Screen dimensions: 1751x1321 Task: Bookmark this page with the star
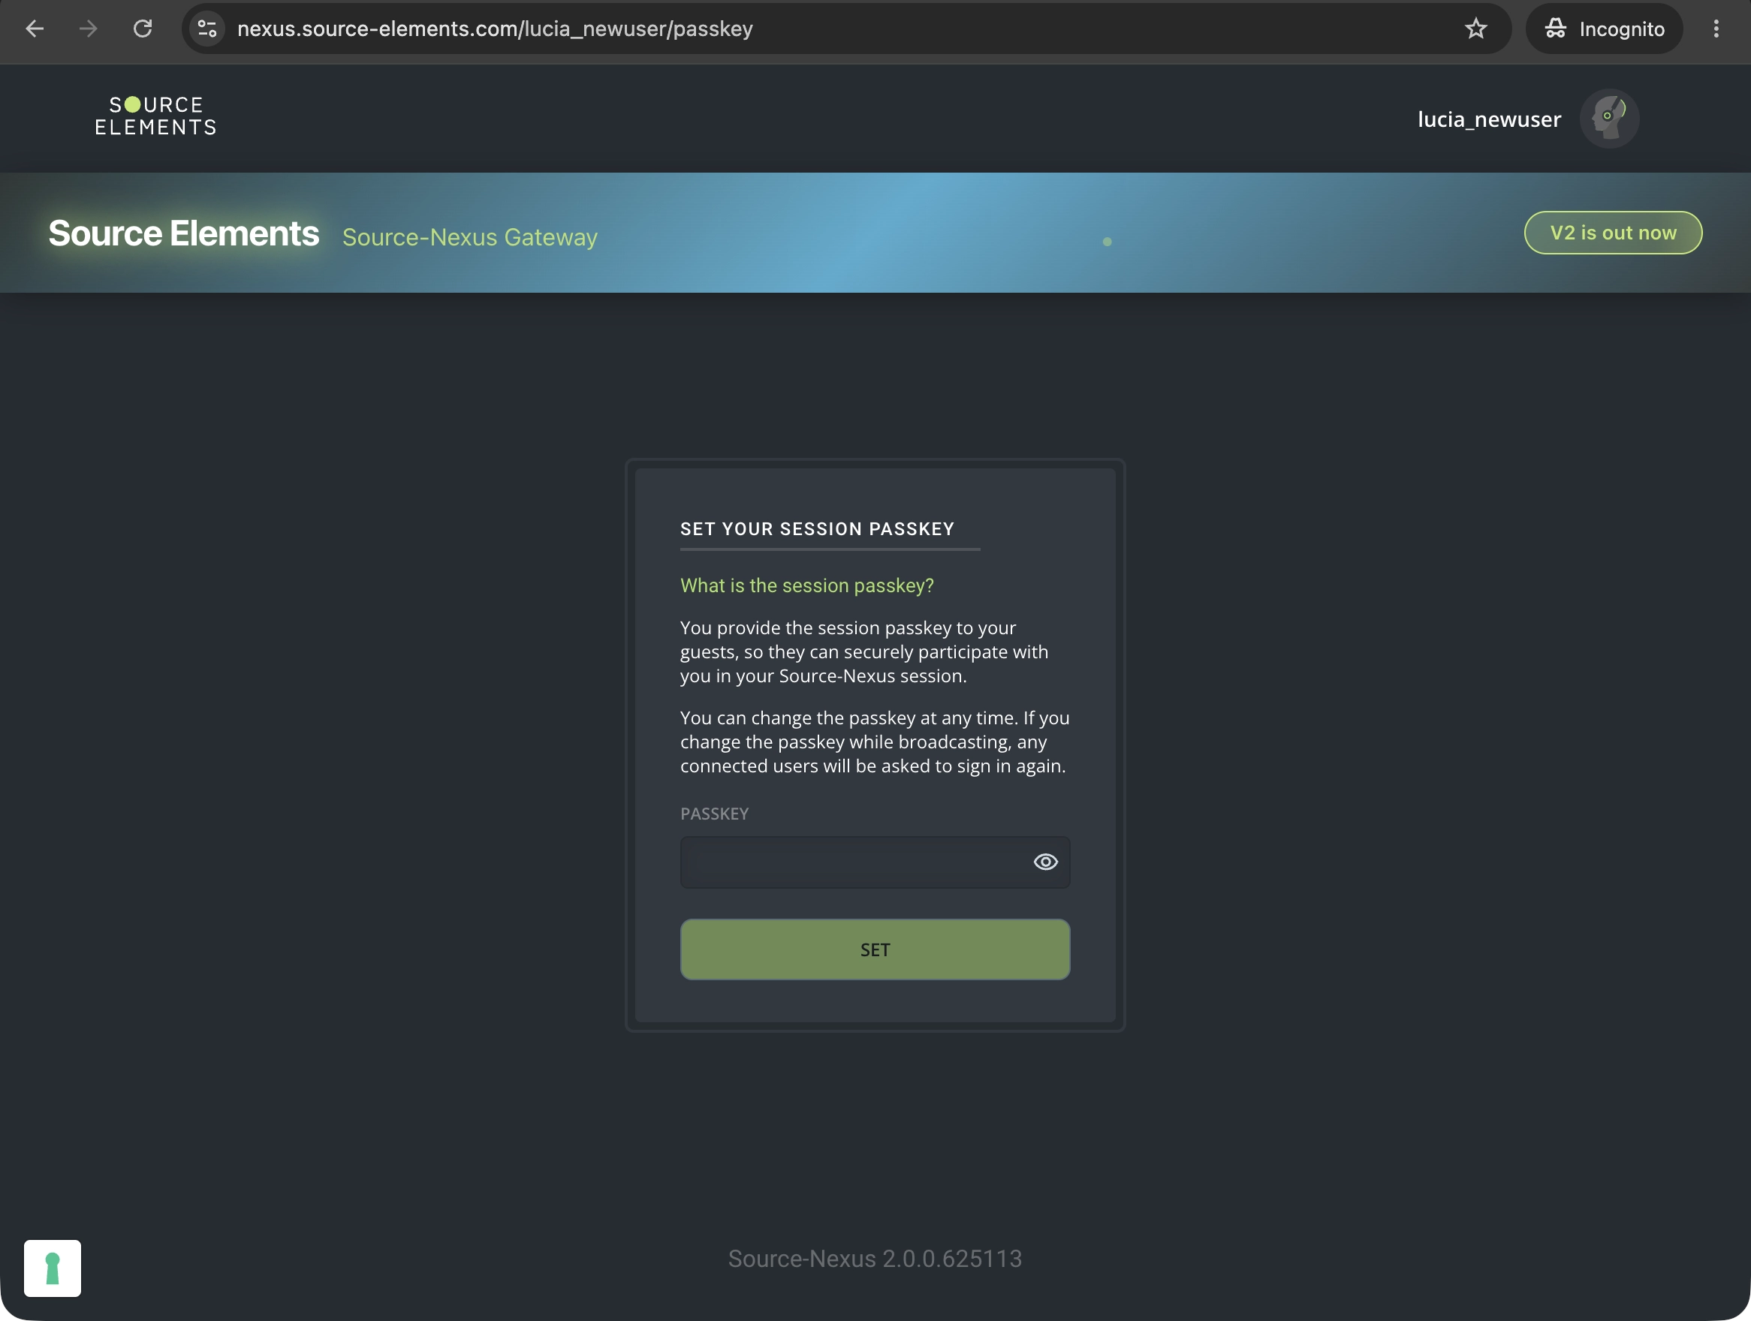pyautogui.click(x=1475, y=29)
